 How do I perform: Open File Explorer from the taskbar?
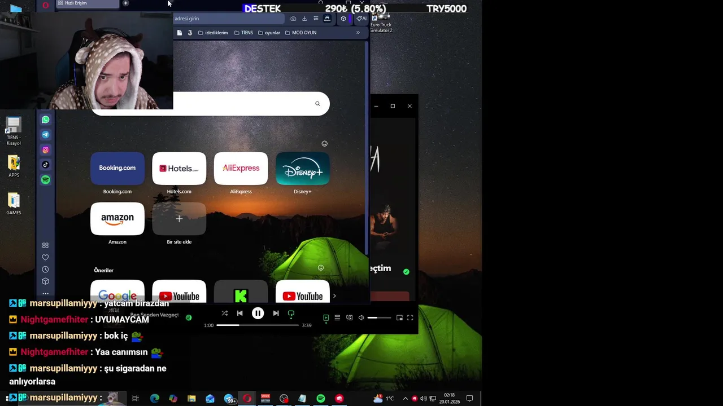point(191,399)
